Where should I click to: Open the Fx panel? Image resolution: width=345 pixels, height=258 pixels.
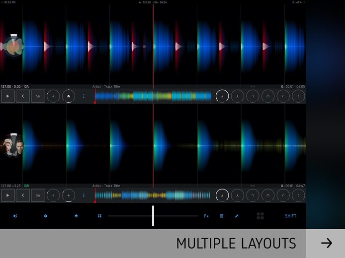(x=206, y=216)
